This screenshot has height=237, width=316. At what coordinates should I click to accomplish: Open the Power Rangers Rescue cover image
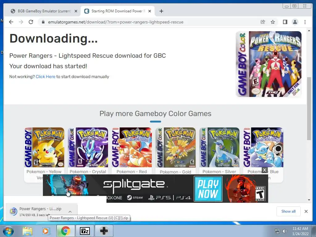[x=268, y=64]
